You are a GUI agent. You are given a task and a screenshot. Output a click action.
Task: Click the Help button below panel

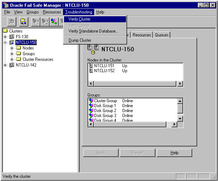tap(174, 153)
